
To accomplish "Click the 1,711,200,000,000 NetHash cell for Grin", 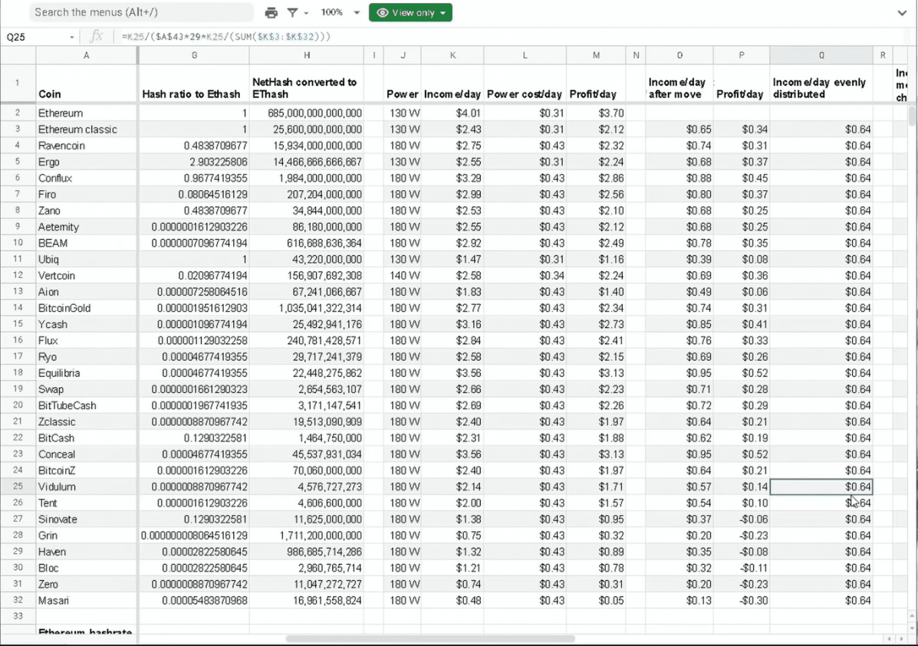I will point(306,536).
